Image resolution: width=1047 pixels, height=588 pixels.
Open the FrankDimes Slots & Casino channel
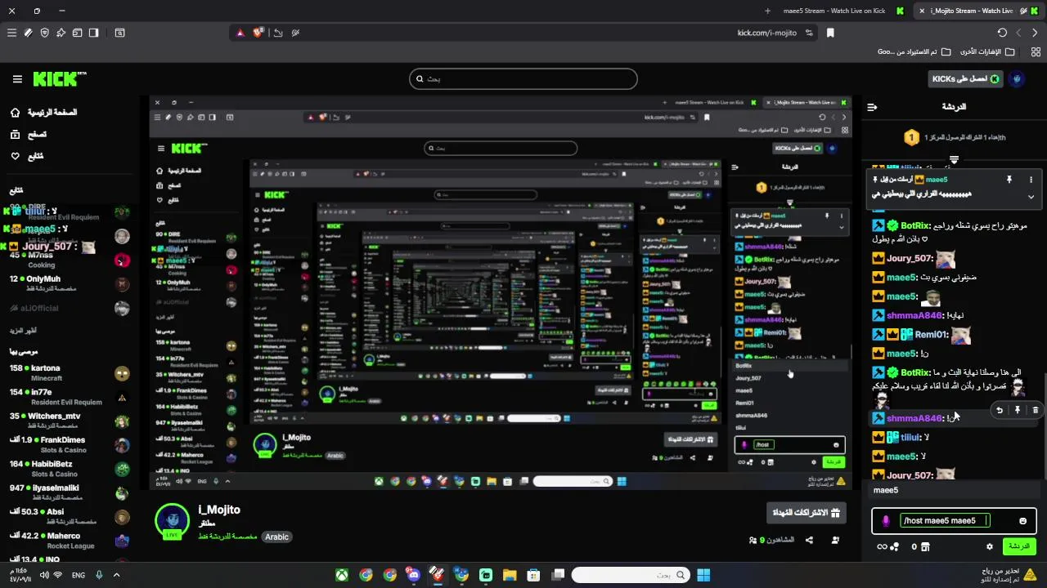click(x=69, y=445)
